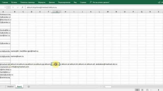This screenshot has width=163, height=91.
Task: Click the Tell Me search magnifier icon
Action: coord(91,2)
